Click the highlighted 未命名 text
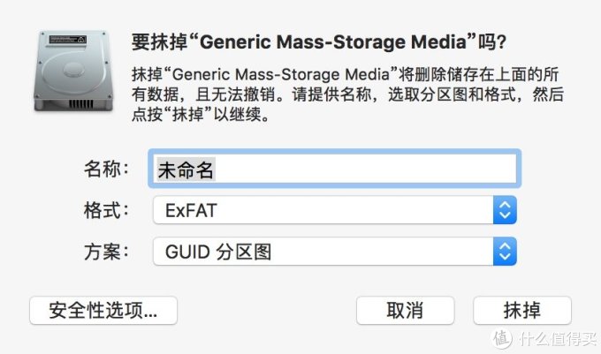The image size is (601, 354). 186,170
